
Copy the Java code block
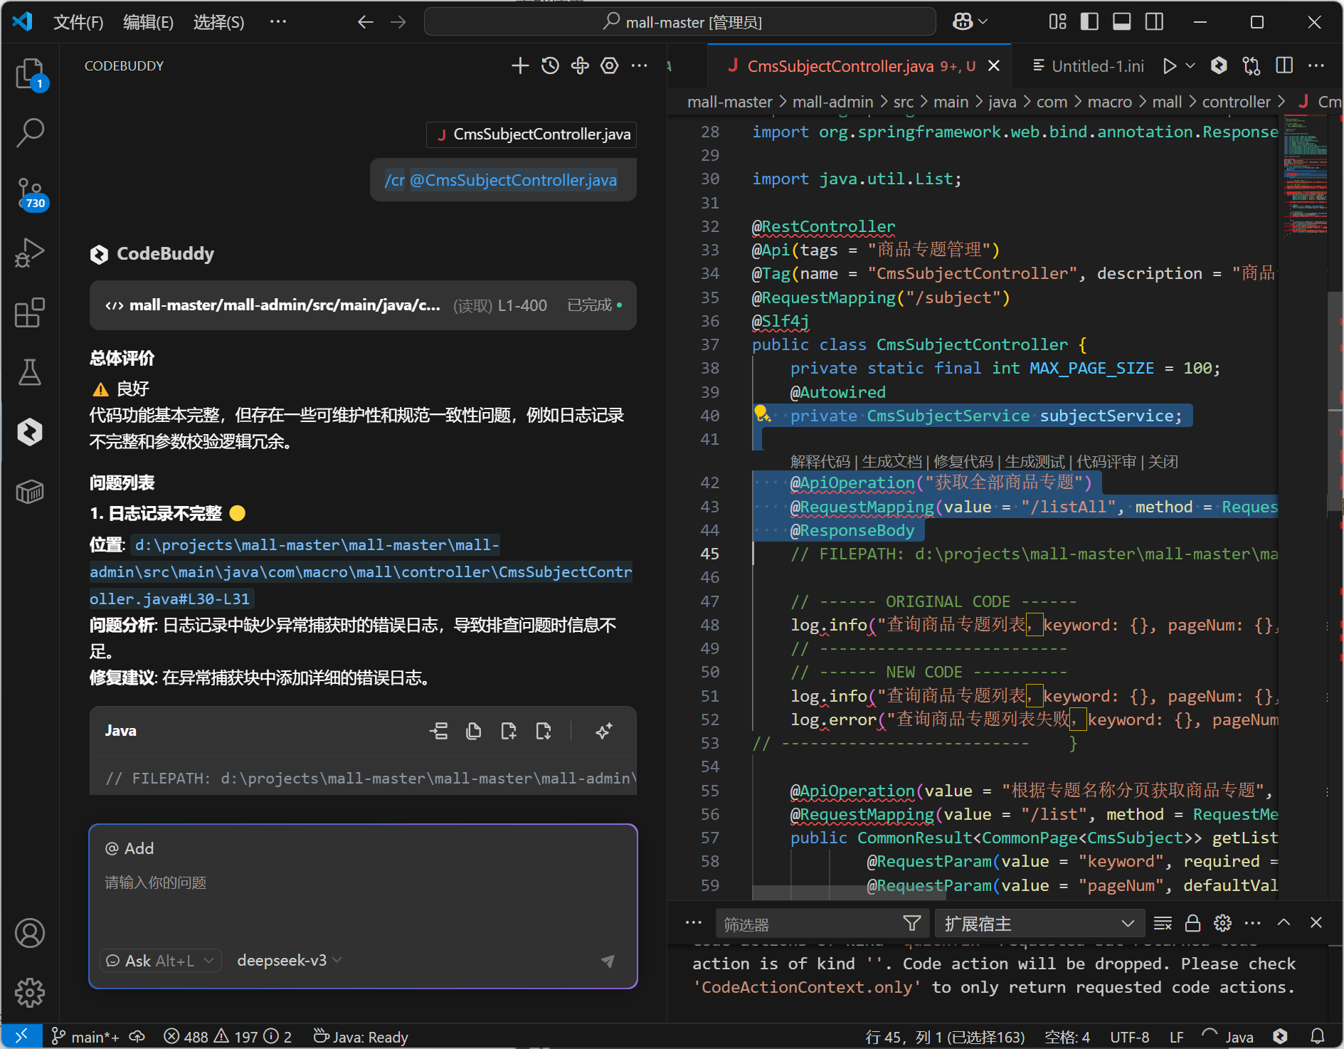point(473,731)
